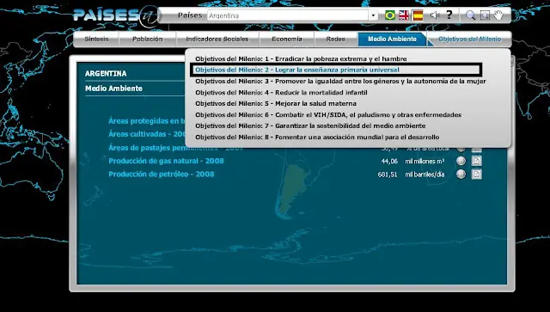The image size is (550, 312).
Task: Select the Medio Ambiente tab
Action: pyautogui.click(x=392, y=39)
